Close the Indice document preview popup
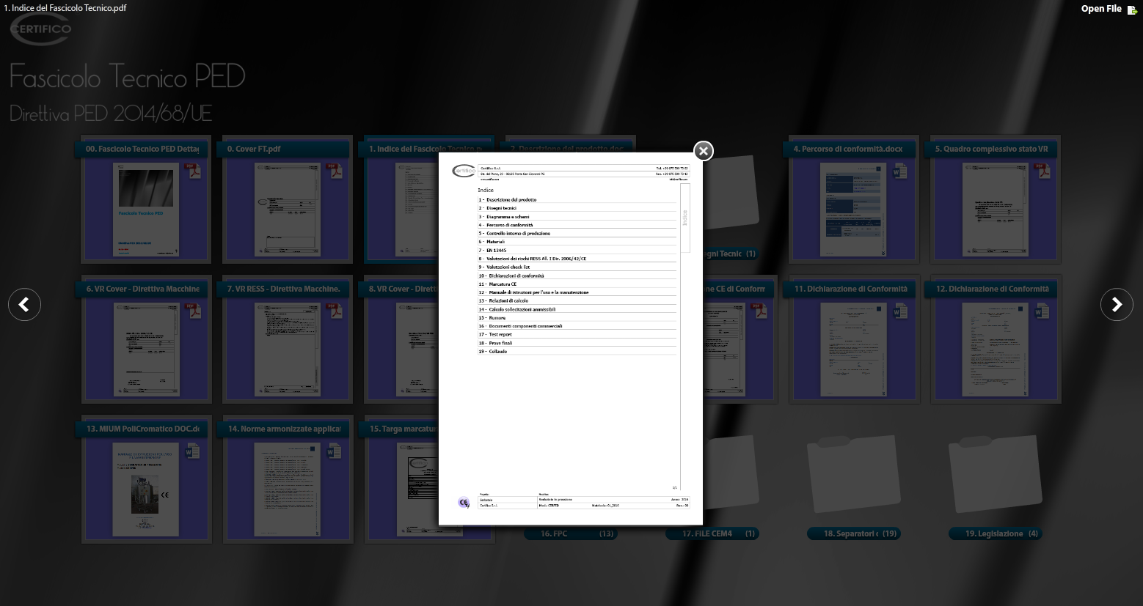1143x606 pixels. (x=704, y=151)
